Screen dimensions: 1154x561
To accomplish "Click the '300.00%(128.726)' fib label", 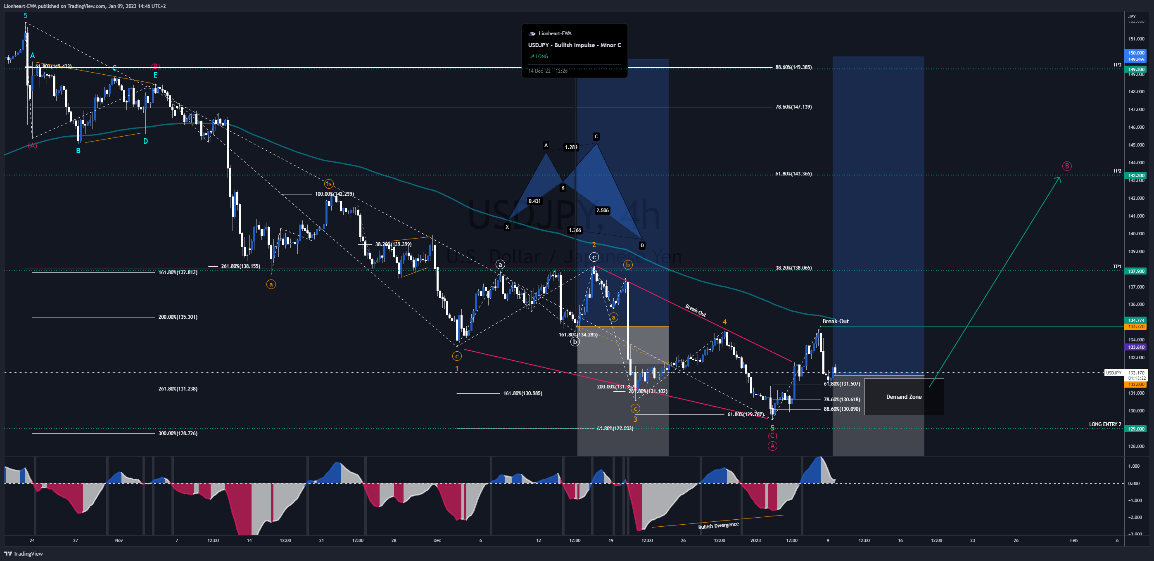I will pos(178,433).
